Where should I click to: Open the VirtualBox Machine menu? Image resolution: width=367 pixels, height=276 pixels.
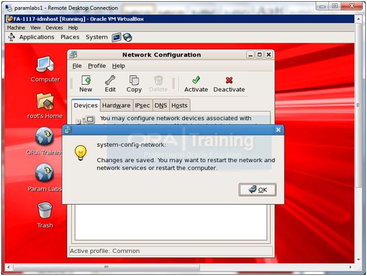coord(16,27)
